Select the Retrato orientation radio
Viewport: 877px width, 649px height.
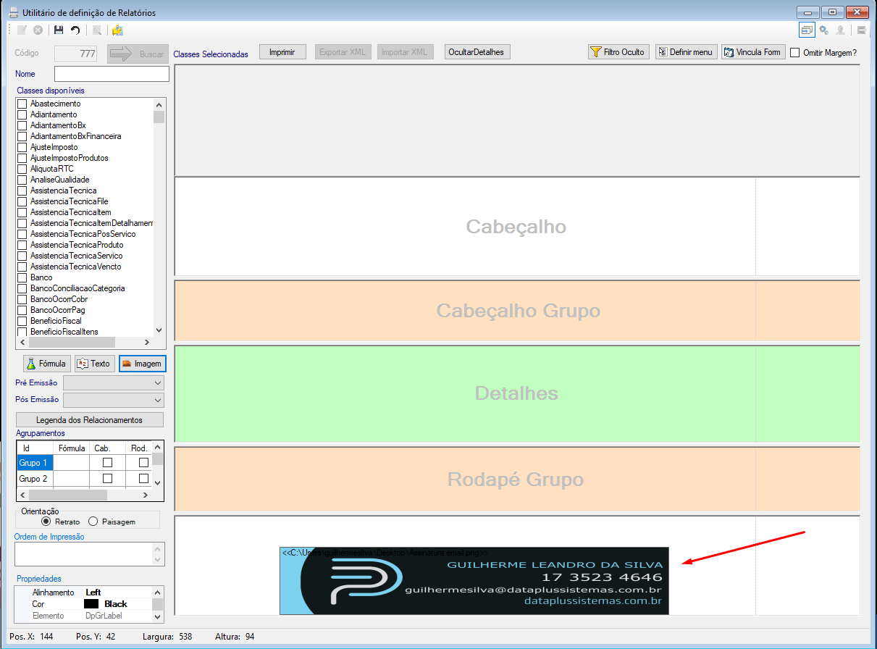point(46,522)
